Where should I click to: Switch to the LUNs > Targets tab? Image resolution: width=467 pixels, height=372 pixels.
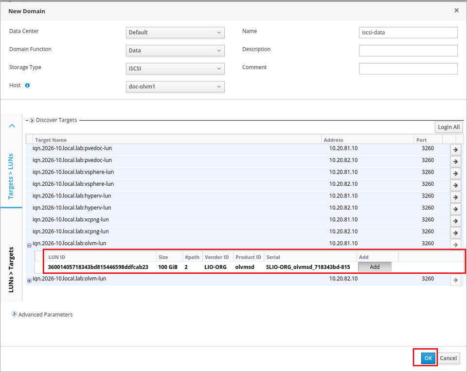tap(11, 269)
